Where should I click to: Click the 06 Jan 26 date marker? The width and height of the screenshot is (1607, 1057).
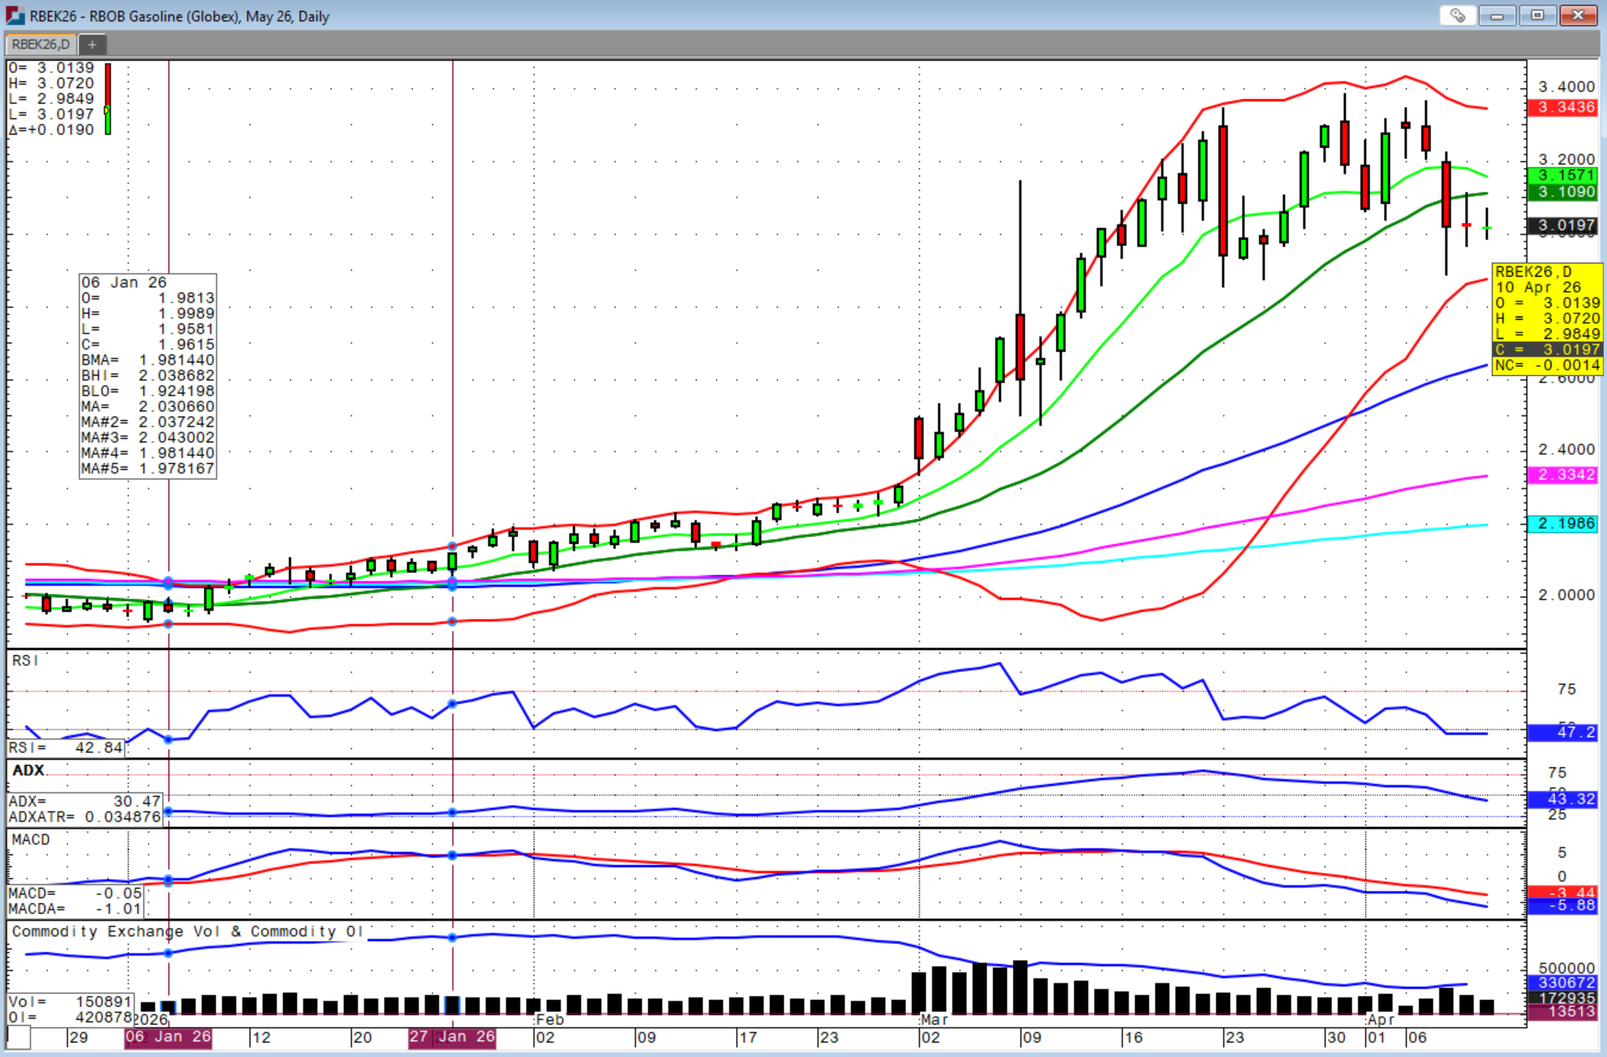tap(168, 1037)
